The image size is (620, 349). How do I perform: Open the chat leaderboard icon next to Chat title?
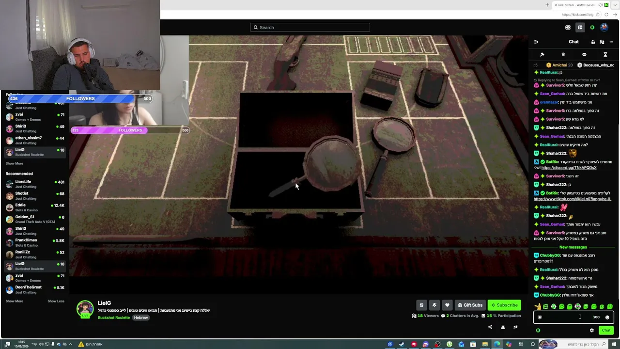coord(592,42)
